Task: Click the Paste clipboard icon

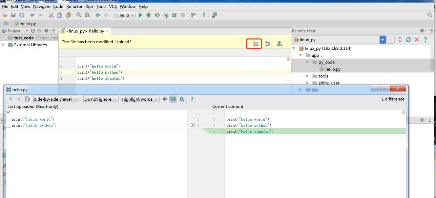Action: click(x=68, y=15)
